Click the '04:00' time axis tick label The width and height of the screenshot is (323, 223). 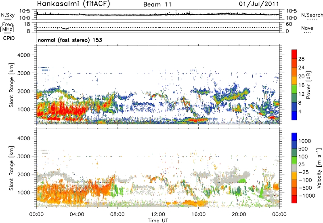click(x=77, y=215)
